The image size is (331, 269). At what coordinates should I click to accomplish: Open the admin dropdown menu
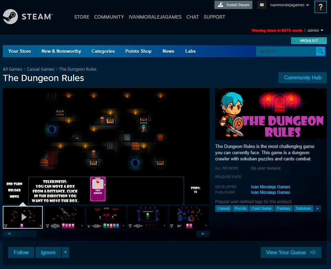point(315,30)
